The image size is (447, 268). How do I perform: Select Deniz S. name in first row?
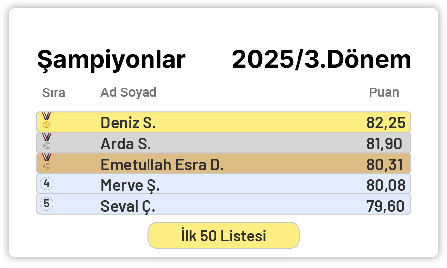[x=128, y=123]
